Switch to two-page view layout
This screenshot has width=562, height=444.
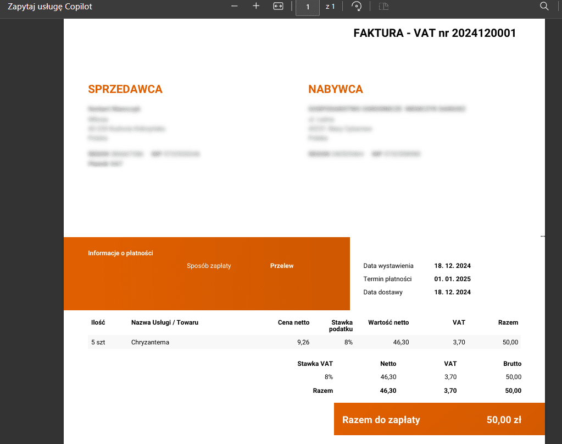pos(384,7)
